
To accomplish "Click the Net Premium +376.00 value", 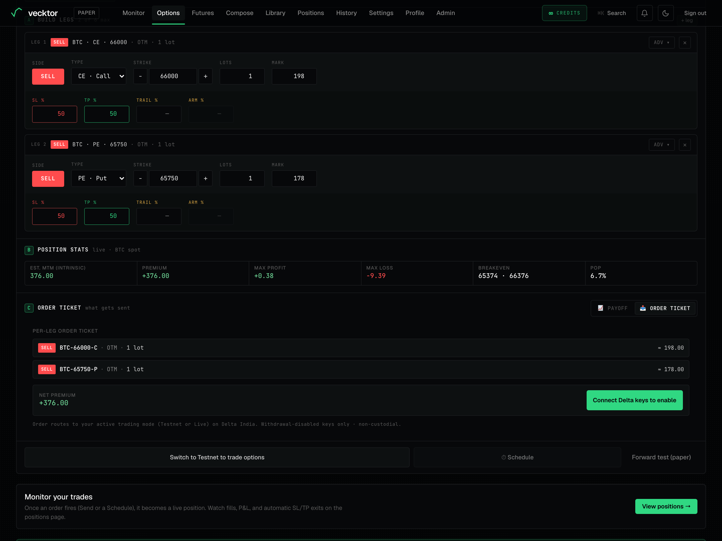I will click(x=54, y=403).
